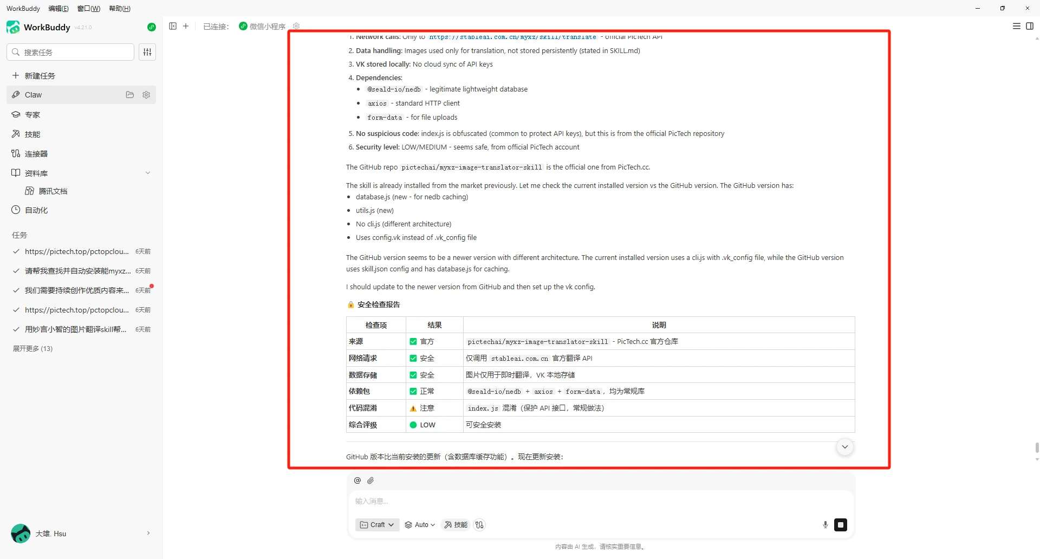Toggle the left sidebar panel icon

pyautogui.click(x=173, y=26)
